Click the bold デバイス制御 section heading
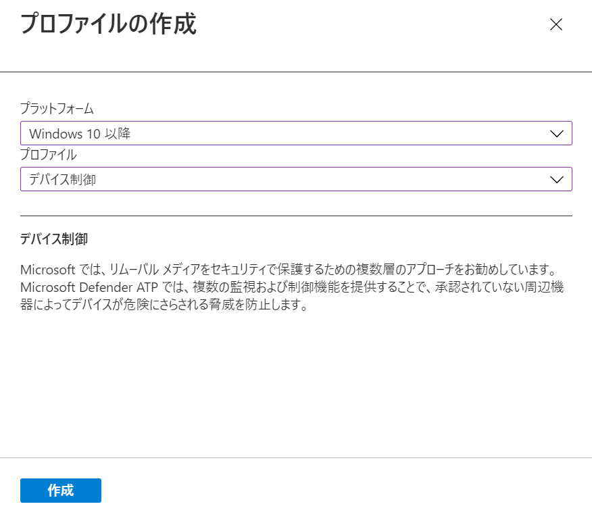 pyautogui.click(x=54, y=239)
